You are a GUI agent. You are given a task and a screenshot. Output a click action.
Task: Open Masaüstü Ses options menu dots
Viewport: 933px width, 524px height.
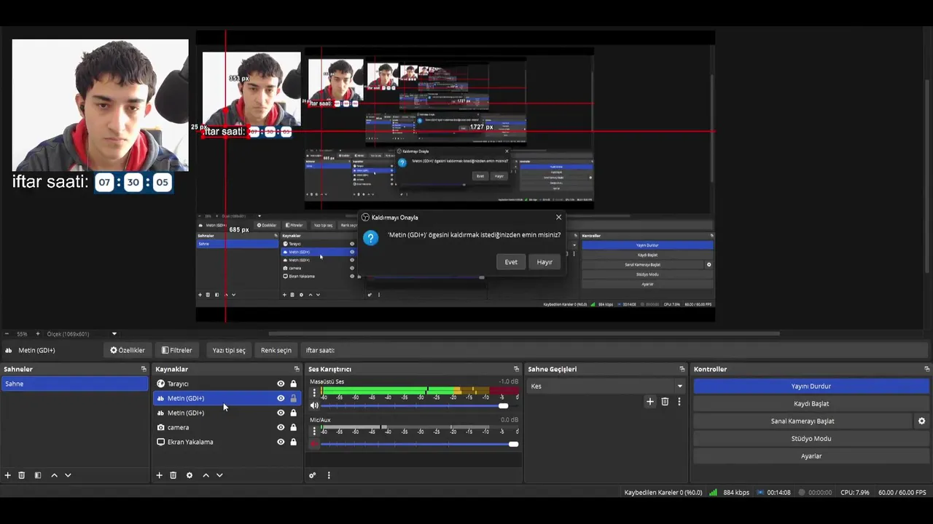point(315,392)
